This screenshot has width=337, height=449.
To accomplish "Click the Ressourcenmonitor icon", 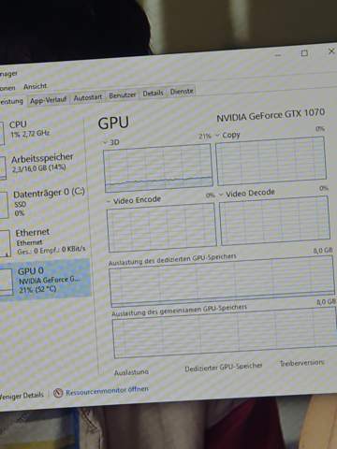I will coord(58,393).
